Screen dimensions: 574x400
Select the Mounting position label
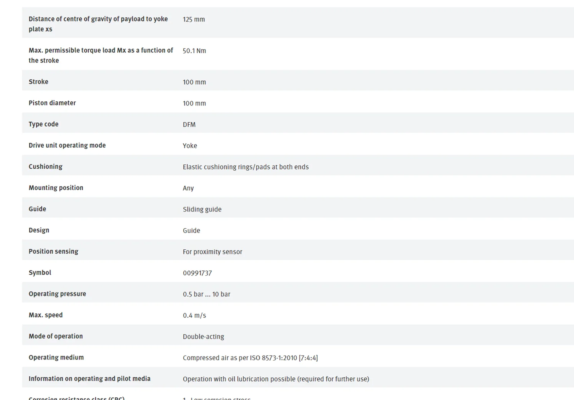[x=56, y=188]
